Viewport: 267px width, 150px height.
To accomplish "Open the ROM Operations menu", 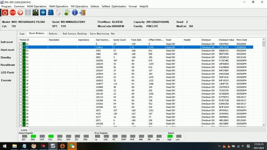I will (x=37, y=6).
